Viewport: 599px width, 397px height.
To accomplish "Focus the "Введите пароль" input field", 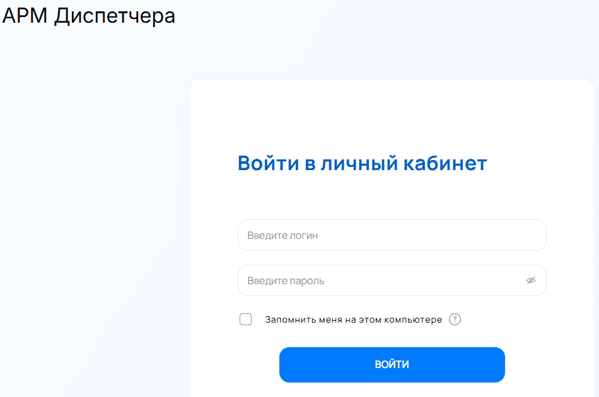I will [378, 280].
